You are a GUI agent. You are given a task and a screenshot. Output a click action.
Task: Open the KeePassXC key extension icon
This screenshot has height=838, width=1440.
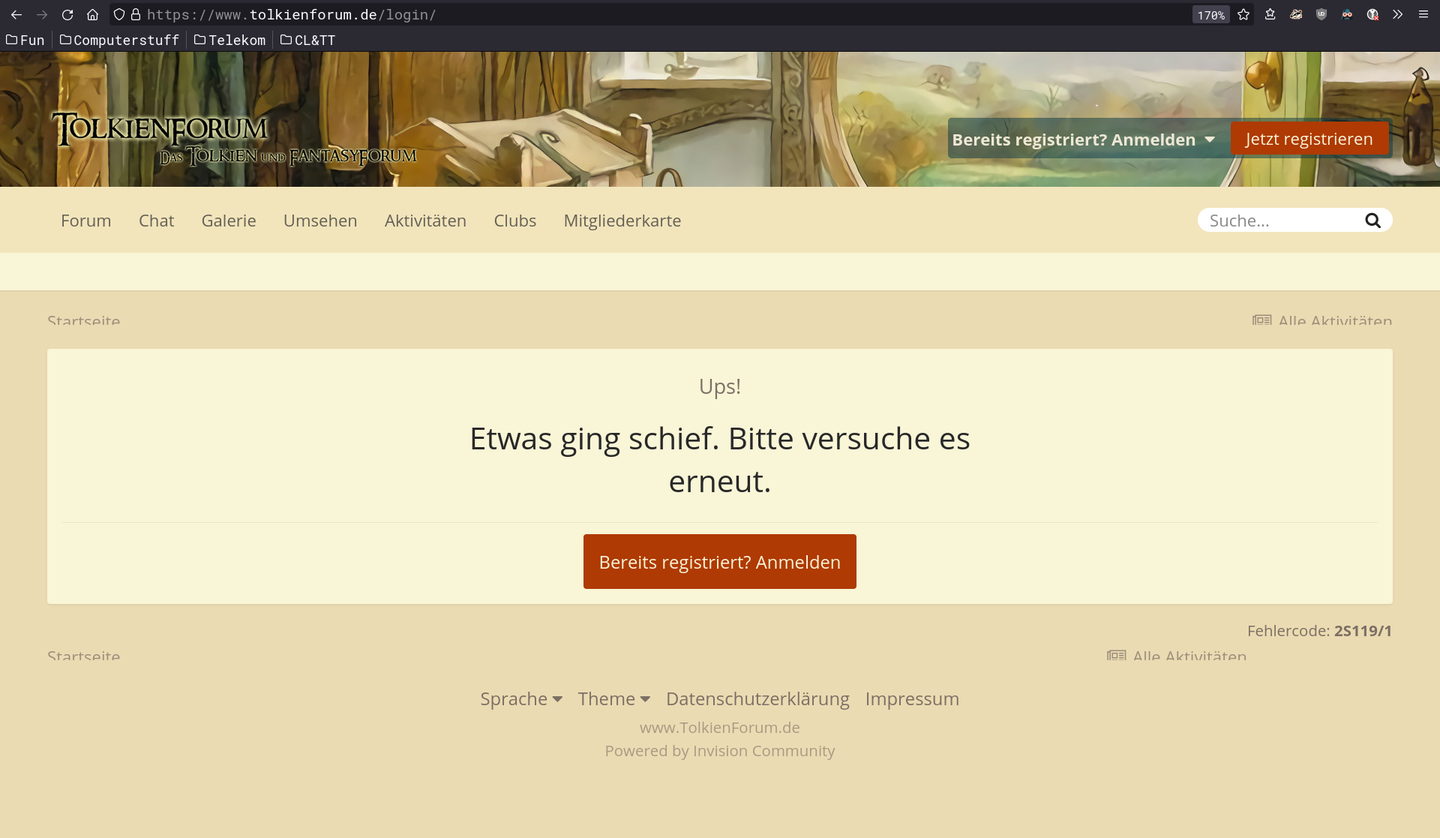point(1372,15)
